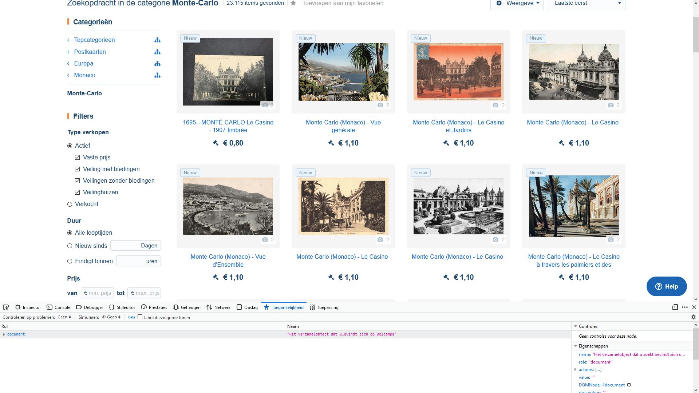Select the Verkocht radio button

click(x=70, y=205)
